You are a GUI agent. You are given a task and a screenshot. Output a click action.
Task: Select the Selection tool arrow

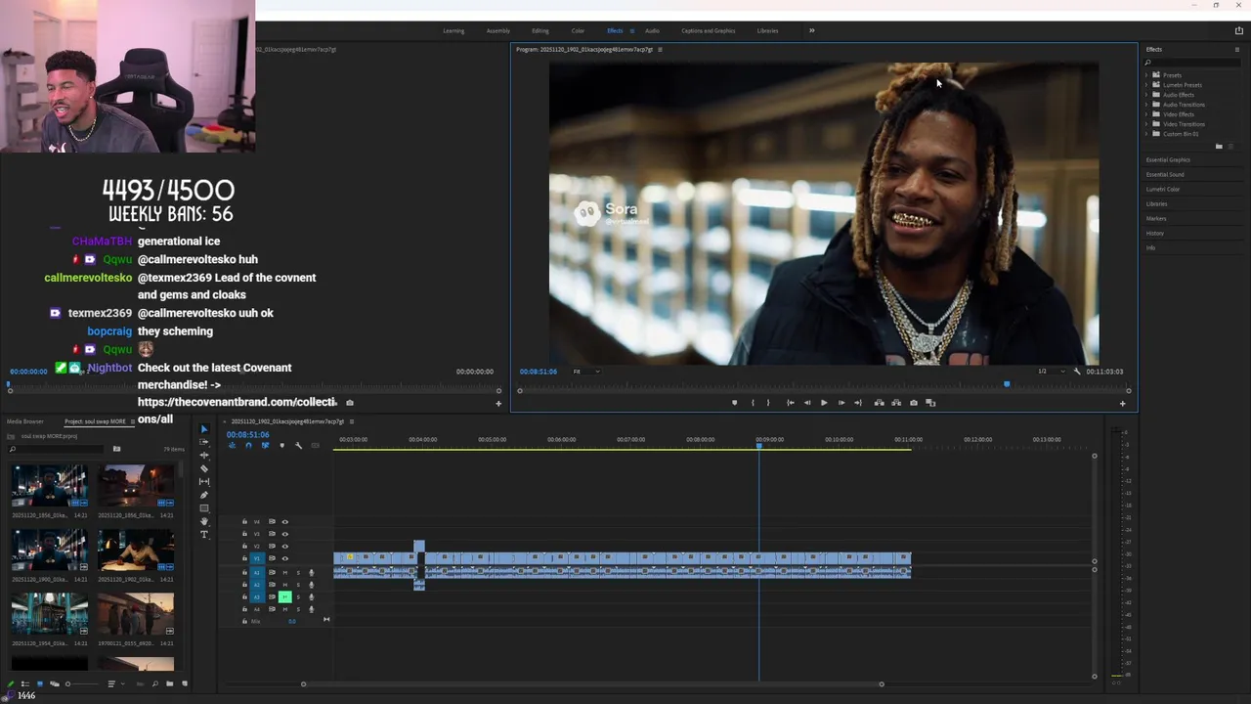click(x=204, y=429)
